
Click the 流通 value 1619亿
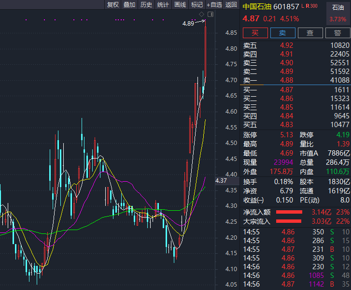pos(339,191)
